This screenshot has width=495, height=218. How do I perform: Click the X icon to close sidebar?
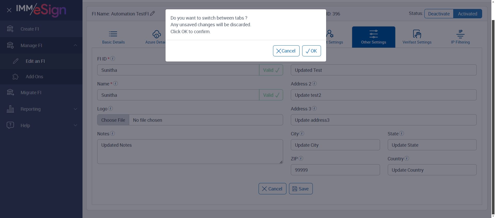(x=9, y=10)
